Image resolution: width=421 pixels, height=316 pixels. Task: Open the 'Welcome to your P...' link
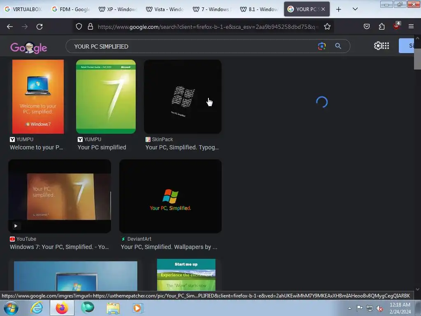tap(36, 148)
